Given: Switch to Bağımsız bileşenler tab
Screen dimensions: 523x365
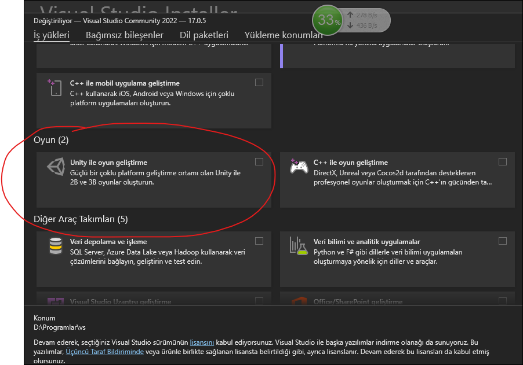Looking at the screenshot, I should tap(125, 35).
